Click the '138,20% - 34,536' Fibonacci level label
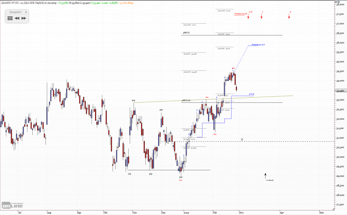 pos(190,72)
